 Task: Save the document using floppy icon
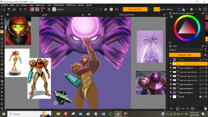[14, 10]
